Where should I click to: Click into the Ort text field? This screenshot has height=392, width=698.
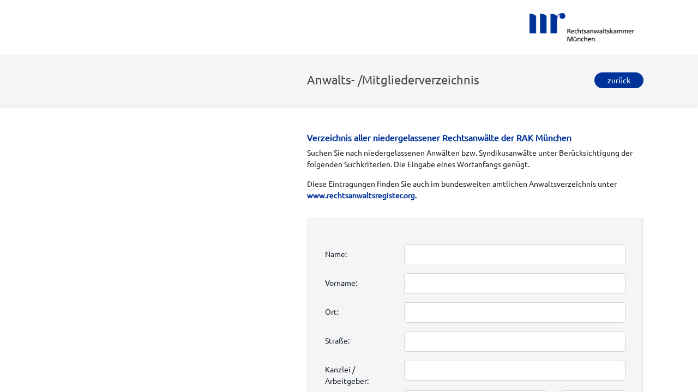coord(515,313)
